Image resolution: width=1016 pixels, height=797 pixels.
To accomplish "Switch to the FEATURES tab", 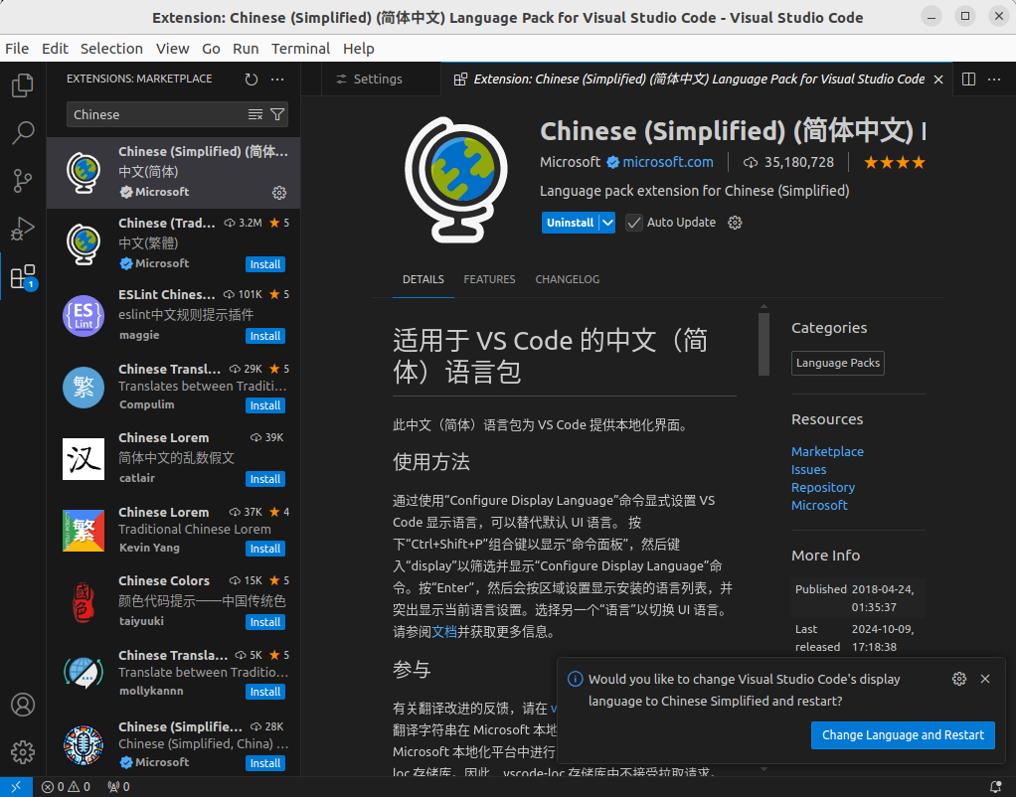I will pos(489,279).
